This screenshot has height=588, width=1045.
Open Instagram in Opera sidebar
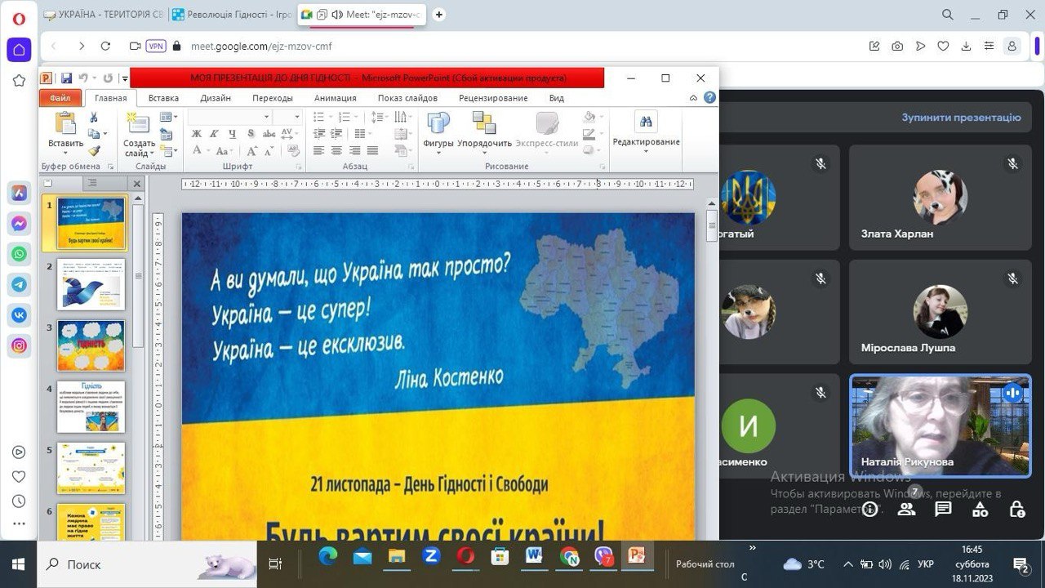pos(19,345)
